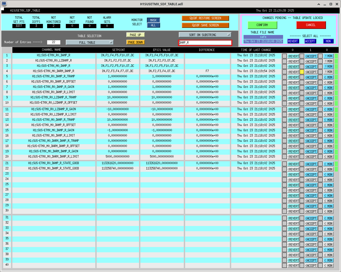Open the SDF Save Screen display

click(205, 25)
